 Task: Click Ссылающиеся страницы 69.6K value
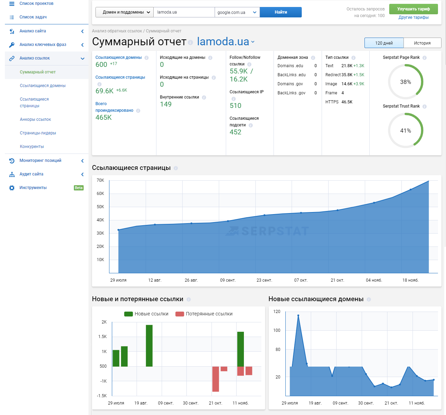pyautogui.click(x=105, y=91)
